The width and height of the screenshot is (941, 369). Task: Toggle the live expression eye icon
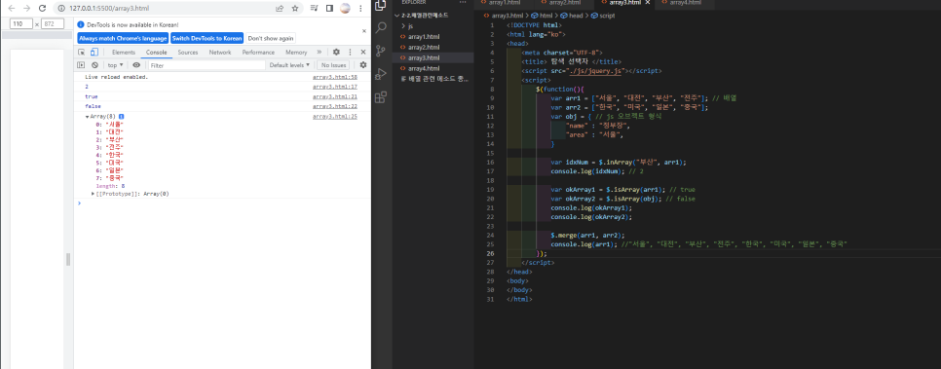136,65
